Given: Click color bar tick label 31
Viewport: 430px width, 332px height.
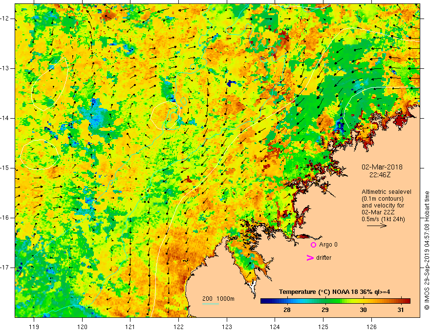Looking at the screenshot, I should pyautogui.click(x=401, y=310).
